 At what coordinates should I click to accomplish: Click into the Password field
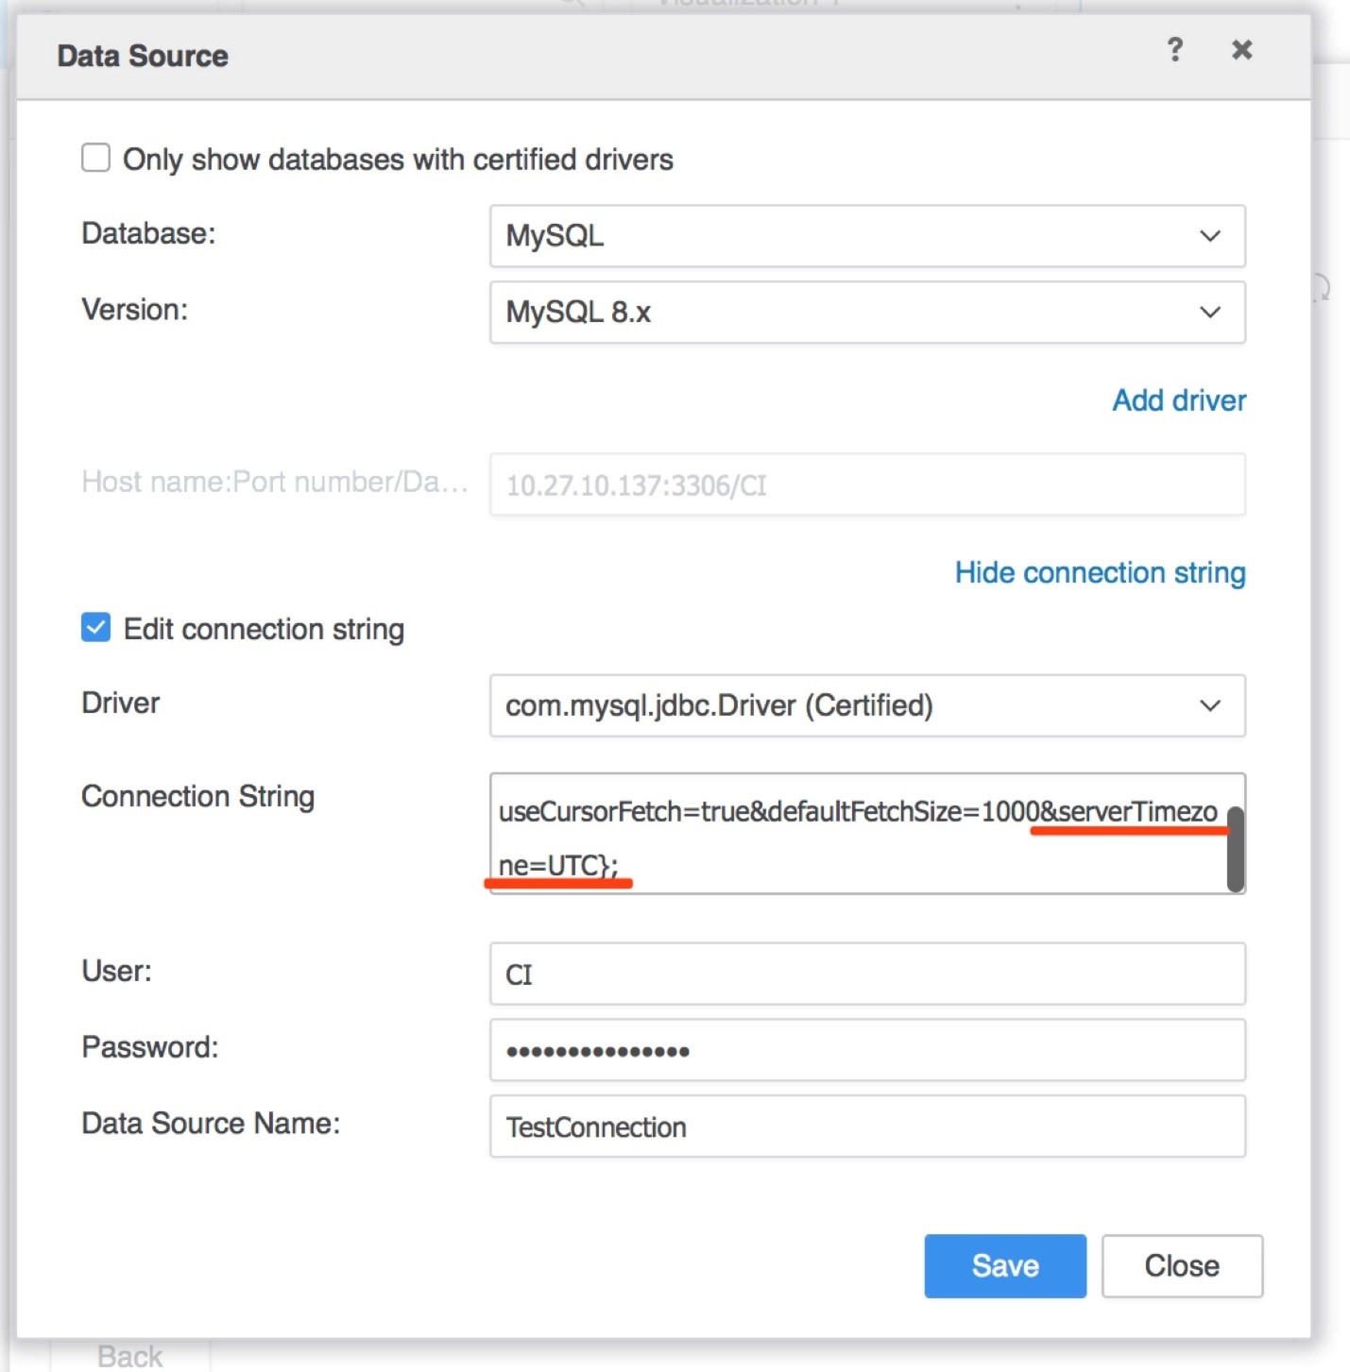coord(866,1050)
